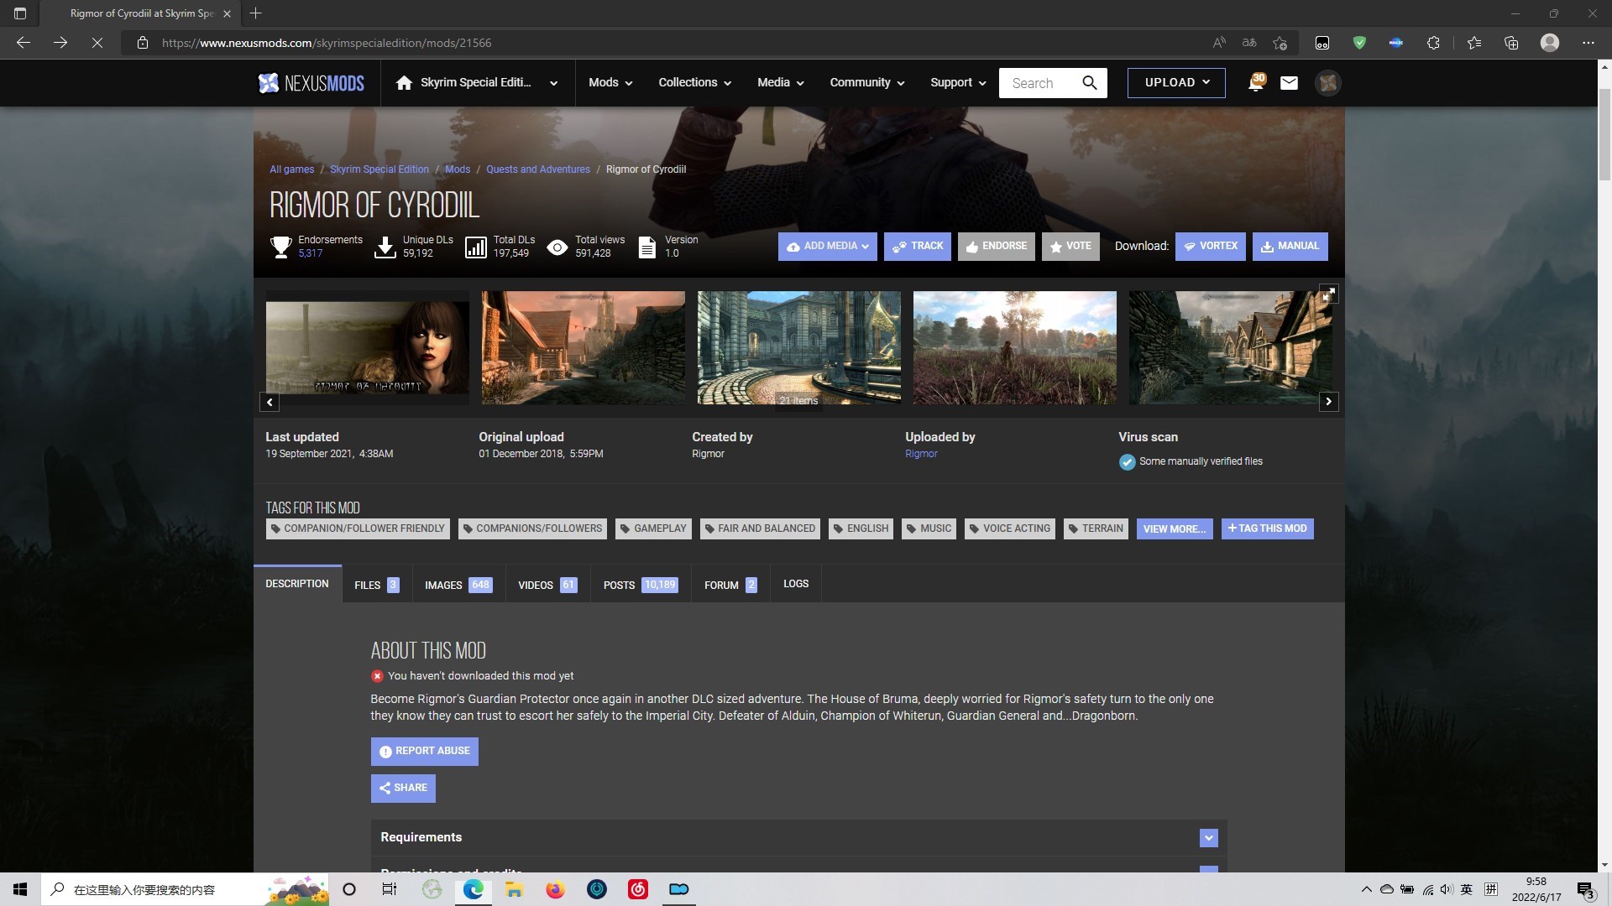
Task: Switch to the POSTS tab
Action: point(640,585)
